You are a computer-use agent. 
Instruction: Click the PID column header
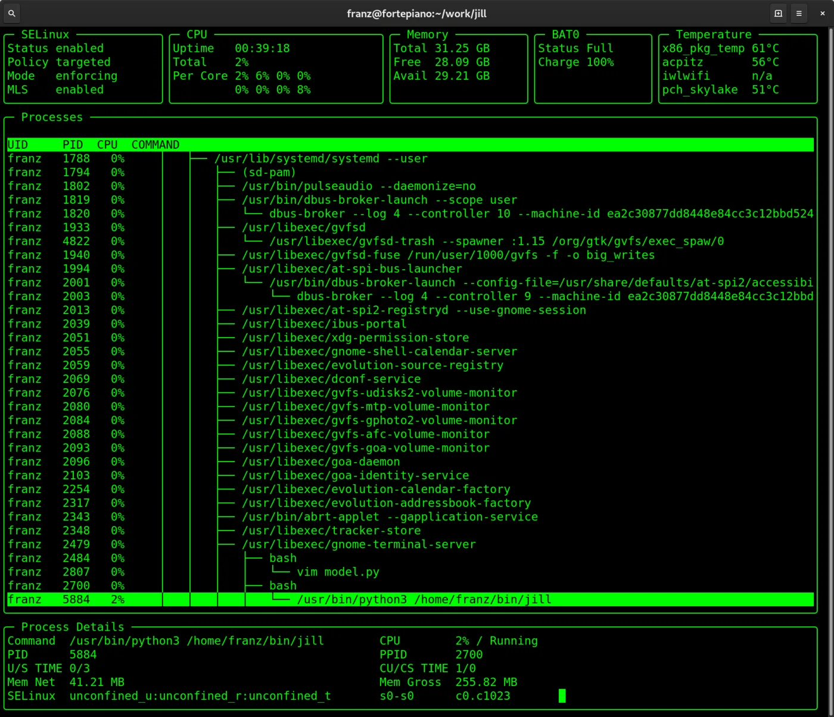[x=73, y=145]
